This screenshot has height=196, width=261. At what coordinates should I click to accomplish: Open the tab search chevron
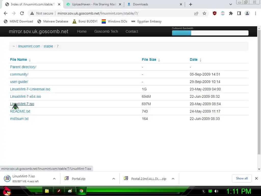(230, 4)
